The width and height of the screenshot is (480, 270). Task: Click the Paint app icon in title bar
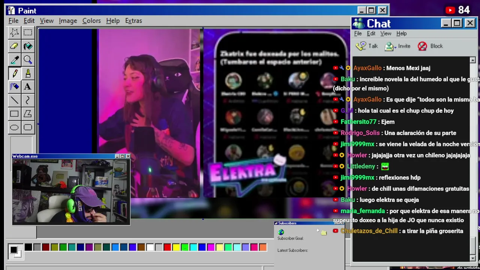point(11,10)
